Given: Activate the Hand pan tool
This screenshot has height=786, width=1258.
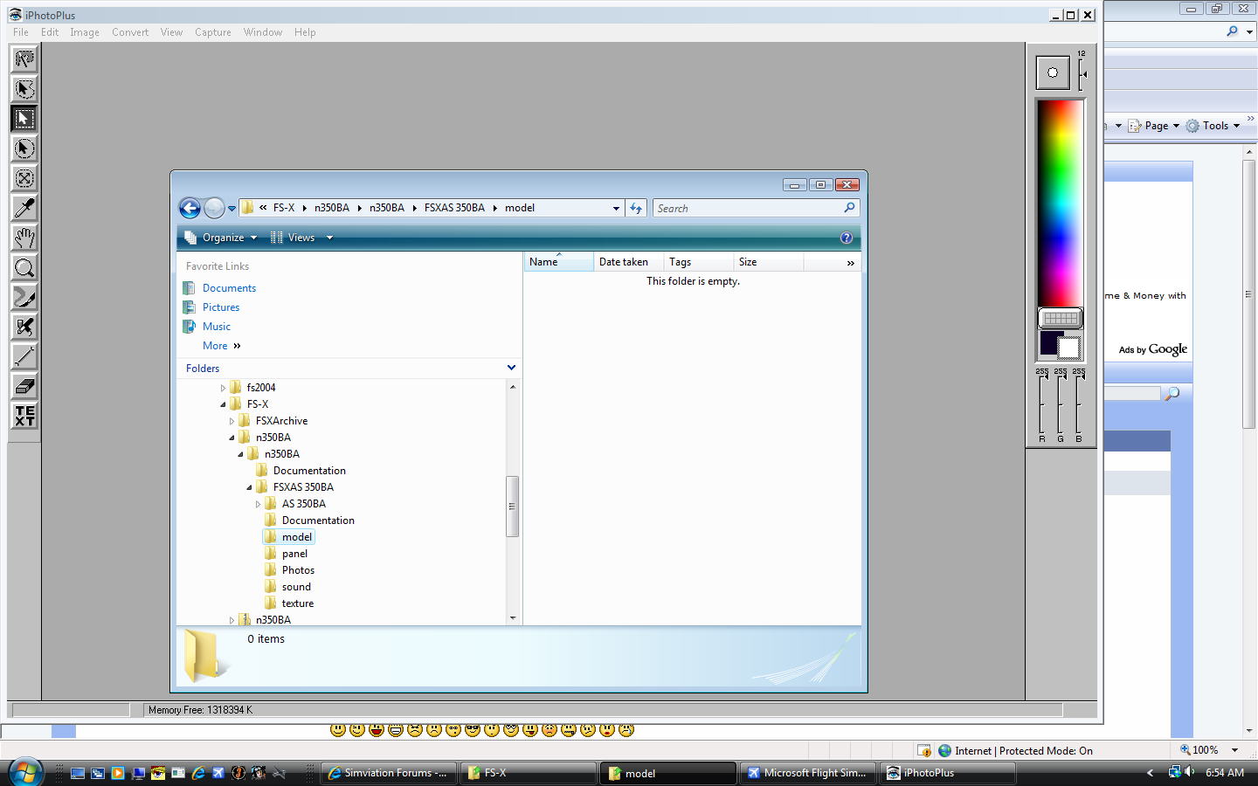Looking at the screenshot, I should (x=24, y=238).
